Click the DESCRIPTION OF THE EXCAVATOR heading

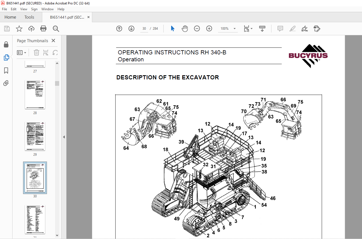point(168,77)
